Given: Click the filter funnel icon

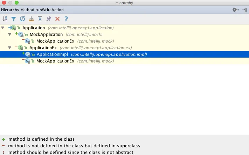Looking at the screenshot, I should click(x=14, y=19).
